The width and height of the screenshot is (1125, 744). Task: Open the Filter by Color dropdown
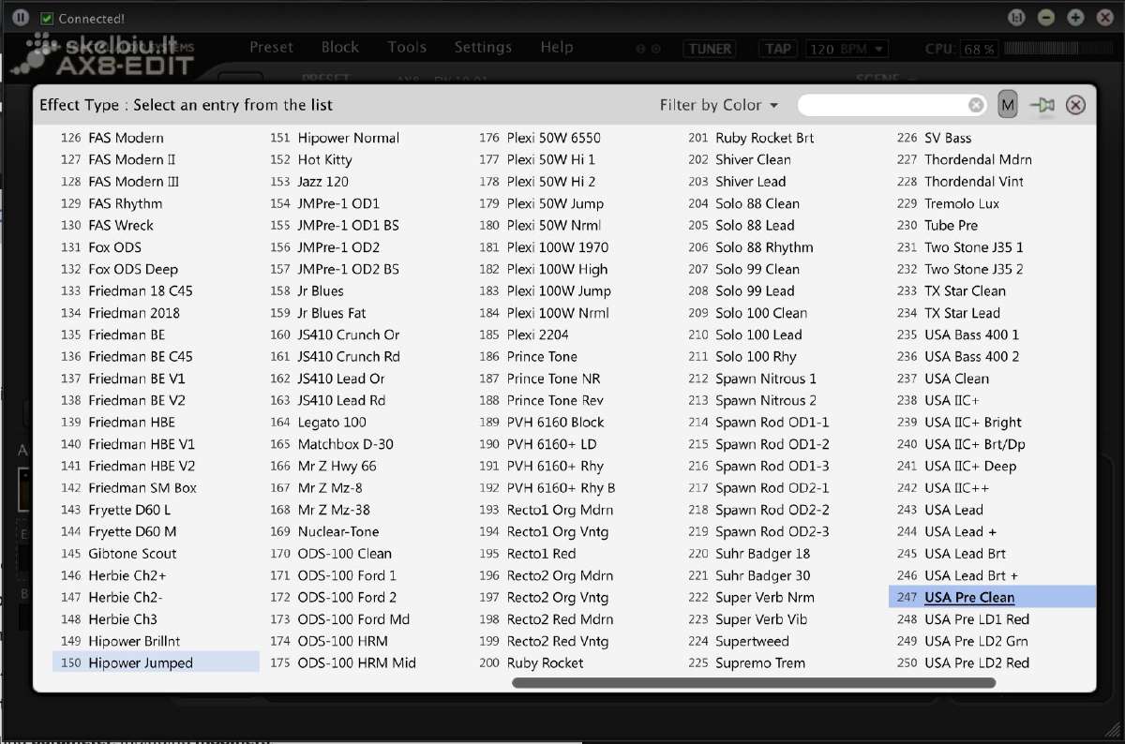coord(719,105)
